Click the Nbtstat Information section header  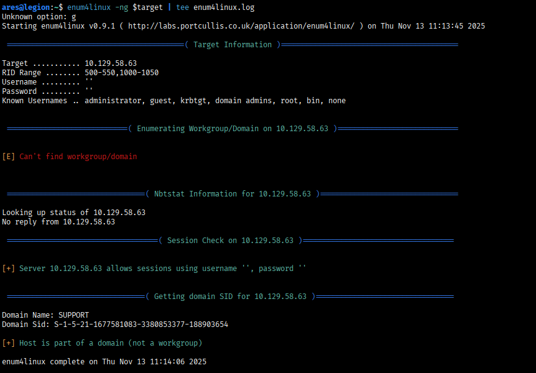(233, 194)
